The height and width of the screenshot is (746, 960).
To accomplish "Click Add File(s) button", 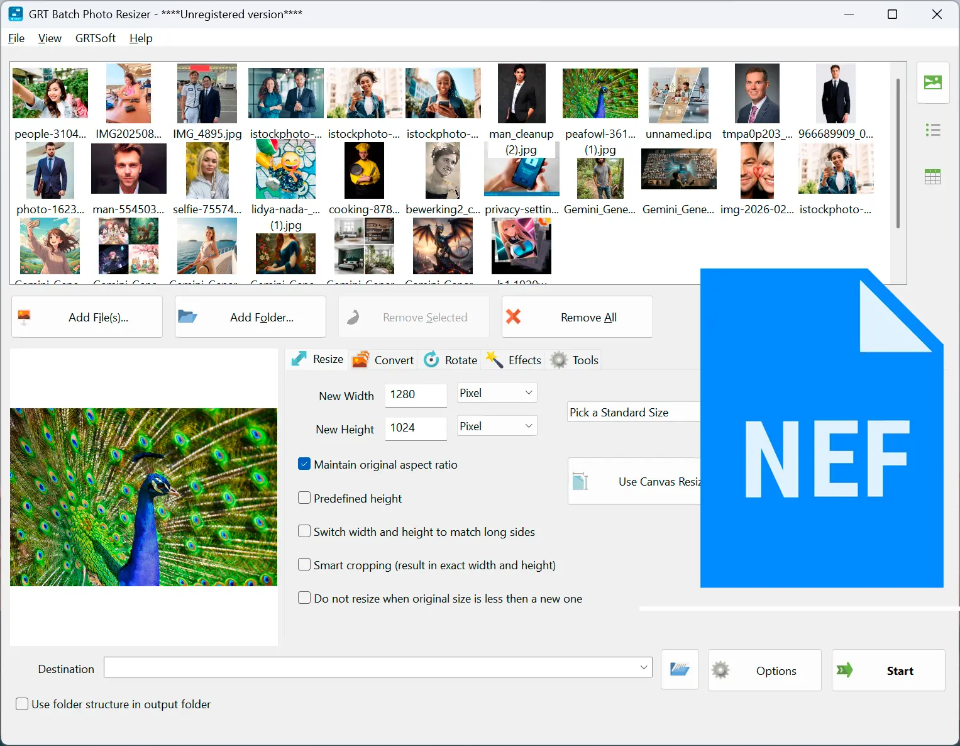I will point(87,317).
